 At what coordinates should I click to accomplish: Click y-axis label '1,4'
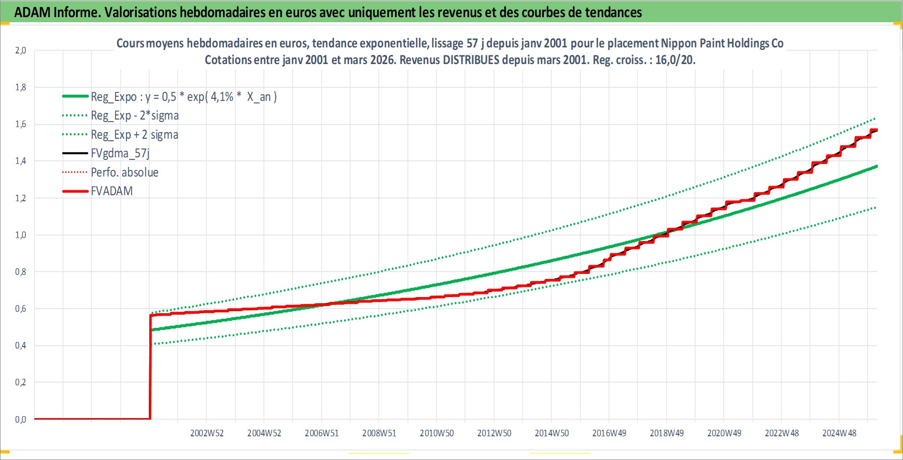21,161
